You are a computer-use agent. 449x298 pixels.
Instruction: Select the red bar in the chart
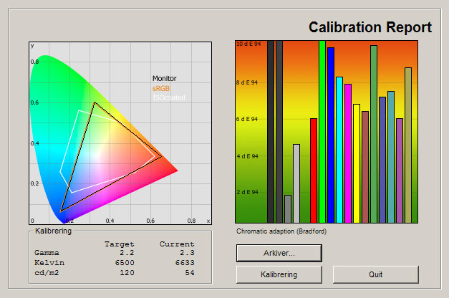[x=313, y=170]
